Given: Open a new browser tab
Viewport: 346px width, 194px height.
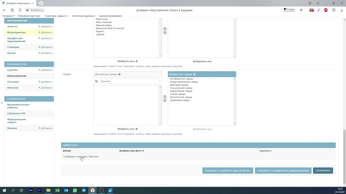Looking at the screenshot, I should 41,3.
